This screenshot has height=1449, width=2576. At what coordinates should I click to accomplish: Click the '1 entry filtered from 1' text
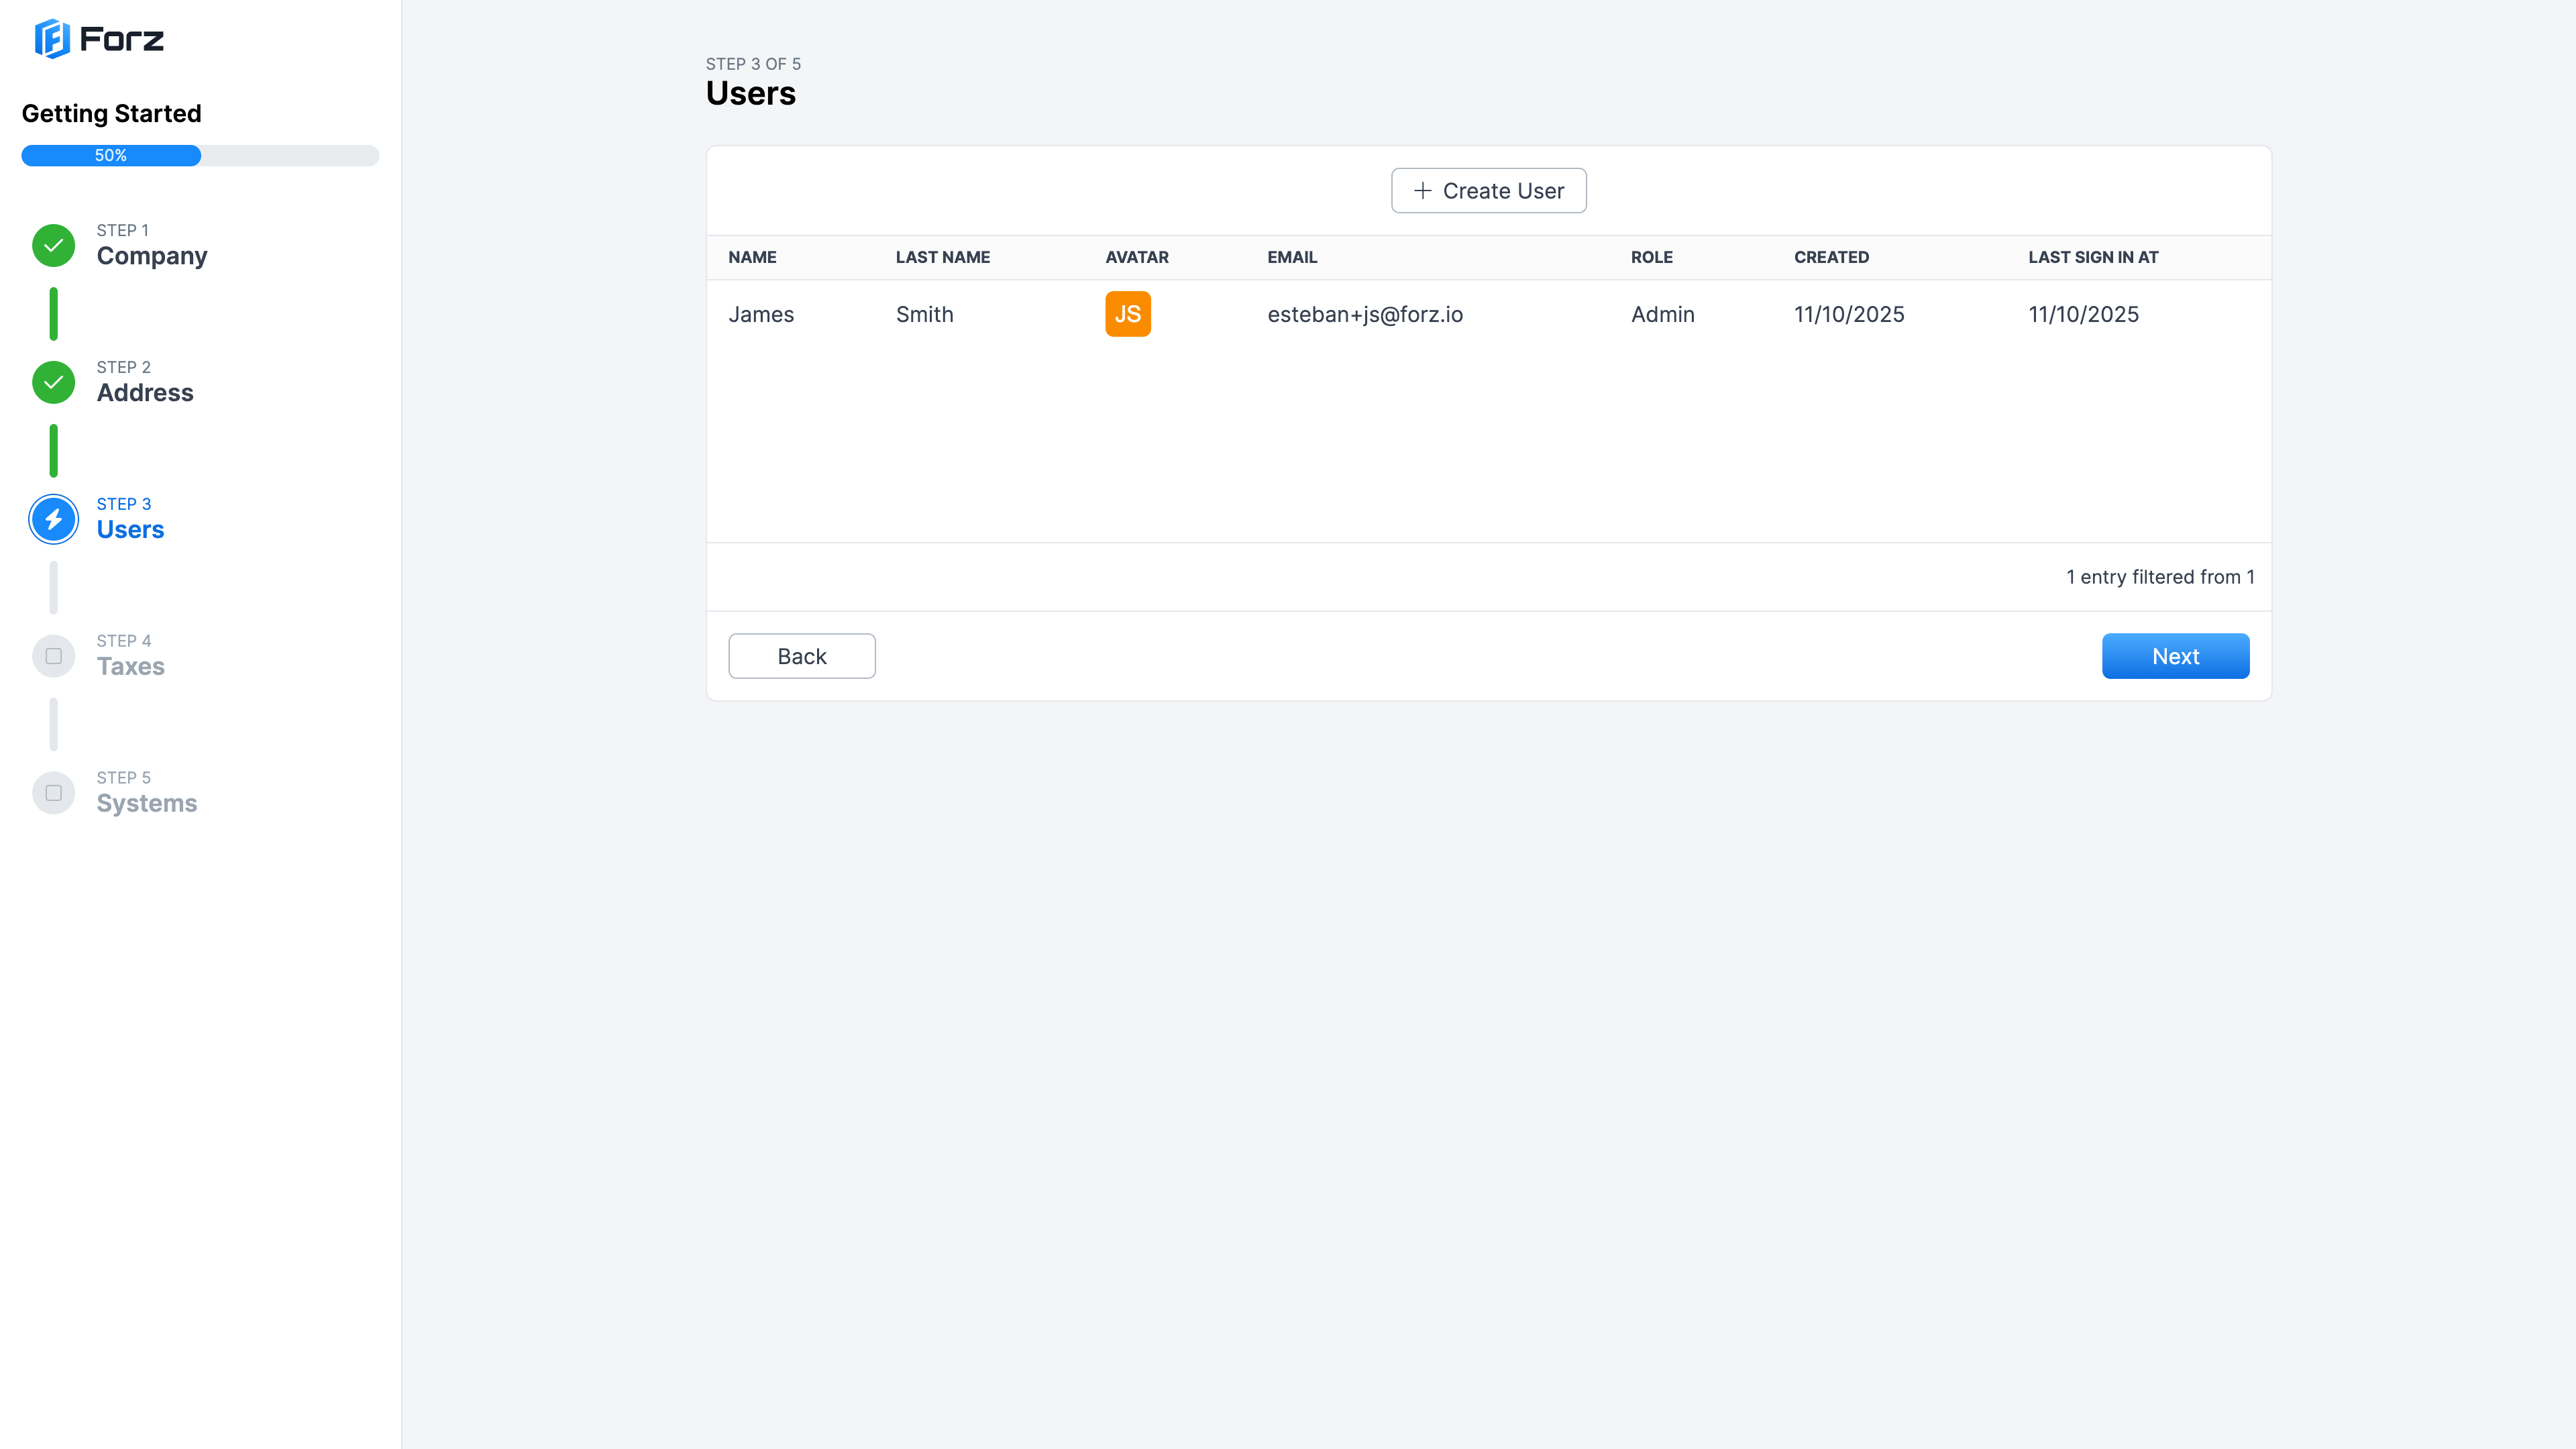2160,577
